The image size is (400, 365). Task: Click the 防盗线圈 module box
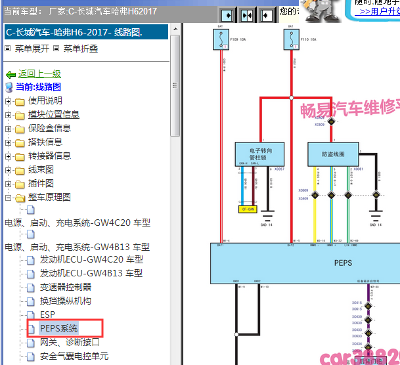click(x=333, y=154)
